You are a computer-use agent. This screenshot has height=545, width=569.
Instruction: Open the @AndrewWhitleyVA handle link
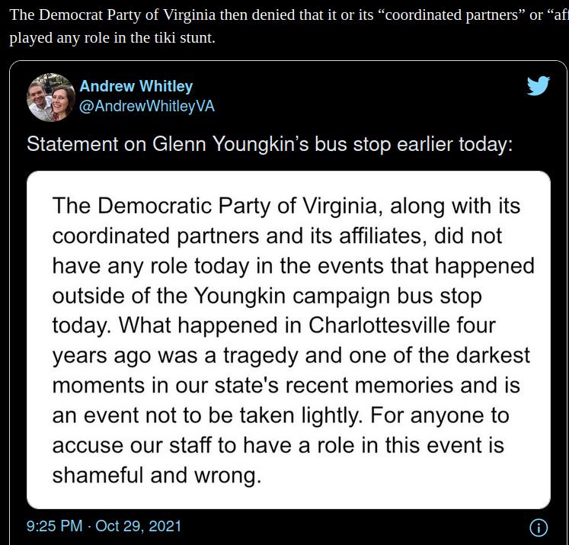146,107
